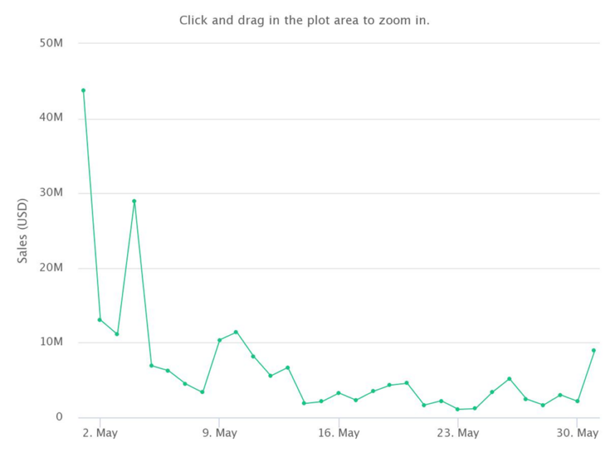Image resolution: width=610 pixels, height=457 pixels.
Task: Click the Sales (USD) axis title
Action: coord(22,231)
